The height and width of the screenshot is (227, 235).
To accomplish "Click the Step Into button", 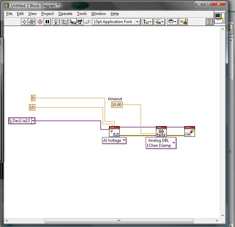I will click(73, 22).
